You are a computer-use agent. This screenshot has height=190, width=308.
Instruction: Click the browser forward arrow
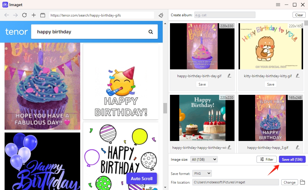coord(15,15)
